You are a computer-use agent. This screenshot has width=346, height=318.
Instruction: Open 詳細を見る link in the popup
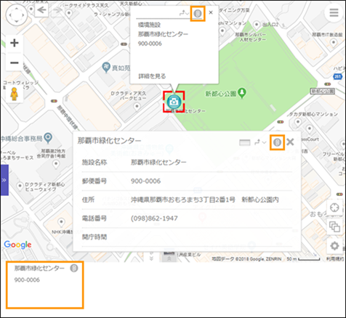pyautogui.click(x=152, y=76)
